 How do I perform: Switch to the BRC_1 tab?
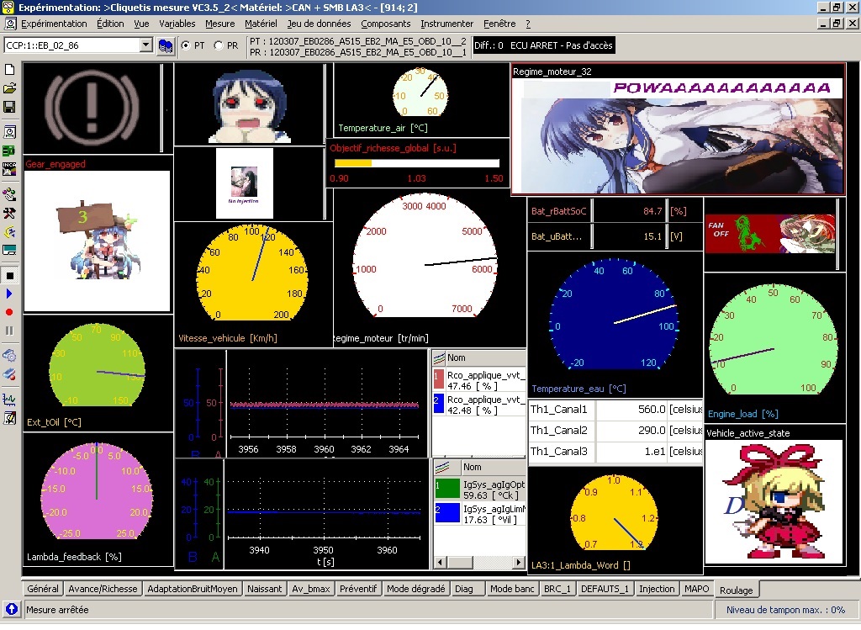click(557, 589)
